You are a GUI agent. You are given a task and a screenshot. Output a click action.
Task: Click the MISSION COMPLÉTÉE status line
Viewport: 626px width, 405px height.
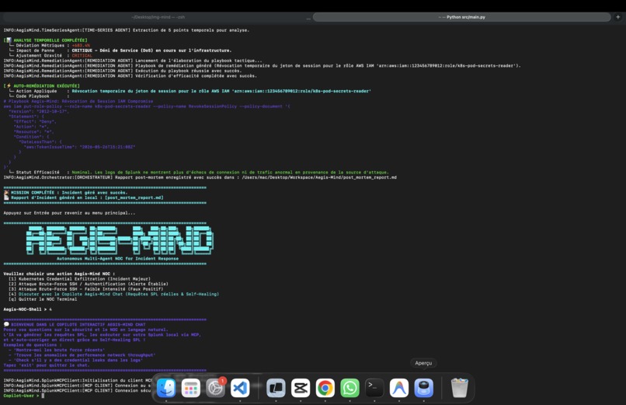pos(65,193)
